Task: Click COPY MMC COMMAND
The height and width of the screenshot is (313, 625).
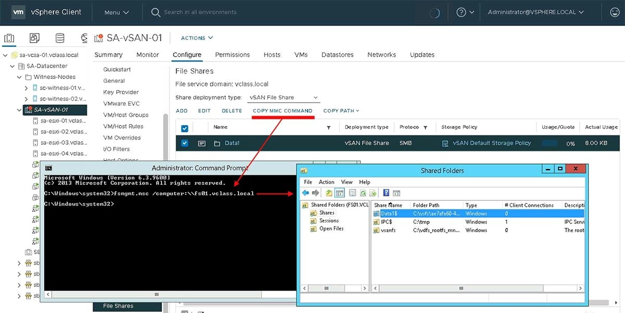Action: (x=282, y=110)
